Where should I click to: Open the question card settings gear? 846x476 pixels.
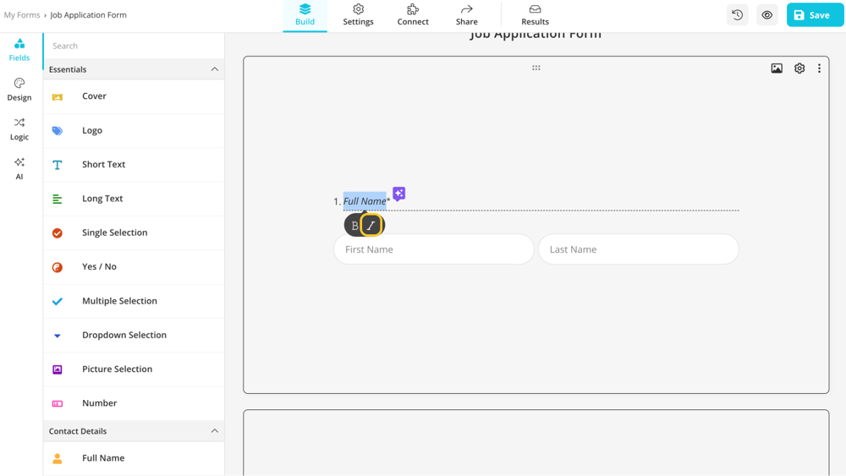coord(799,68)
